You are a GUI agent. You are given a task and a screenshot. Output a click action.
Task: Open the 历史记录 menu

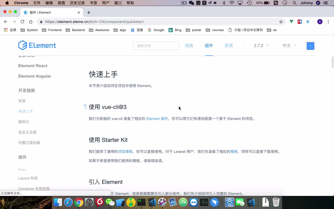(x=77, y=3)
